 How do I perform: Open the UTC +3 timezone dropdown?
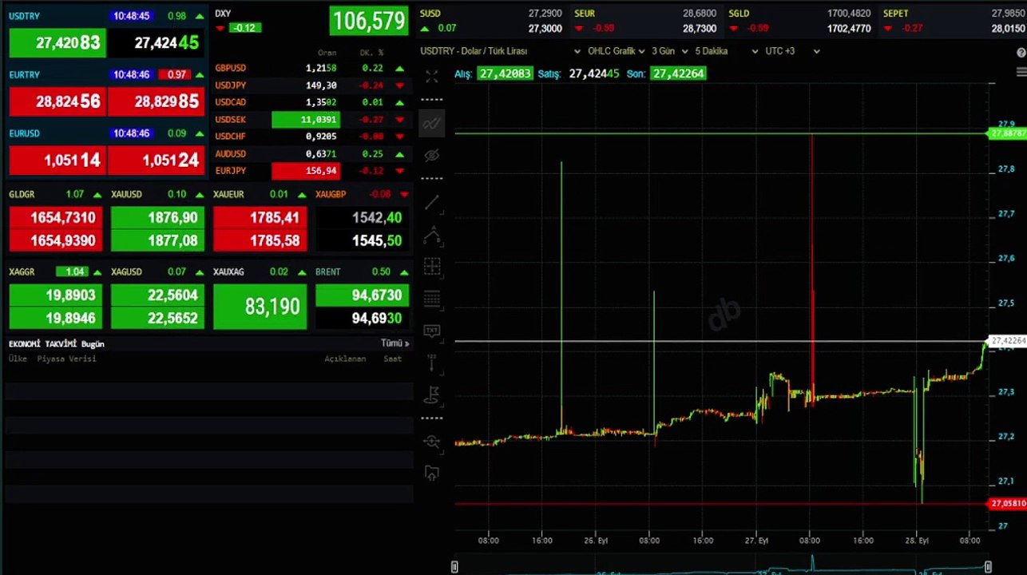[x=791, y=51]
